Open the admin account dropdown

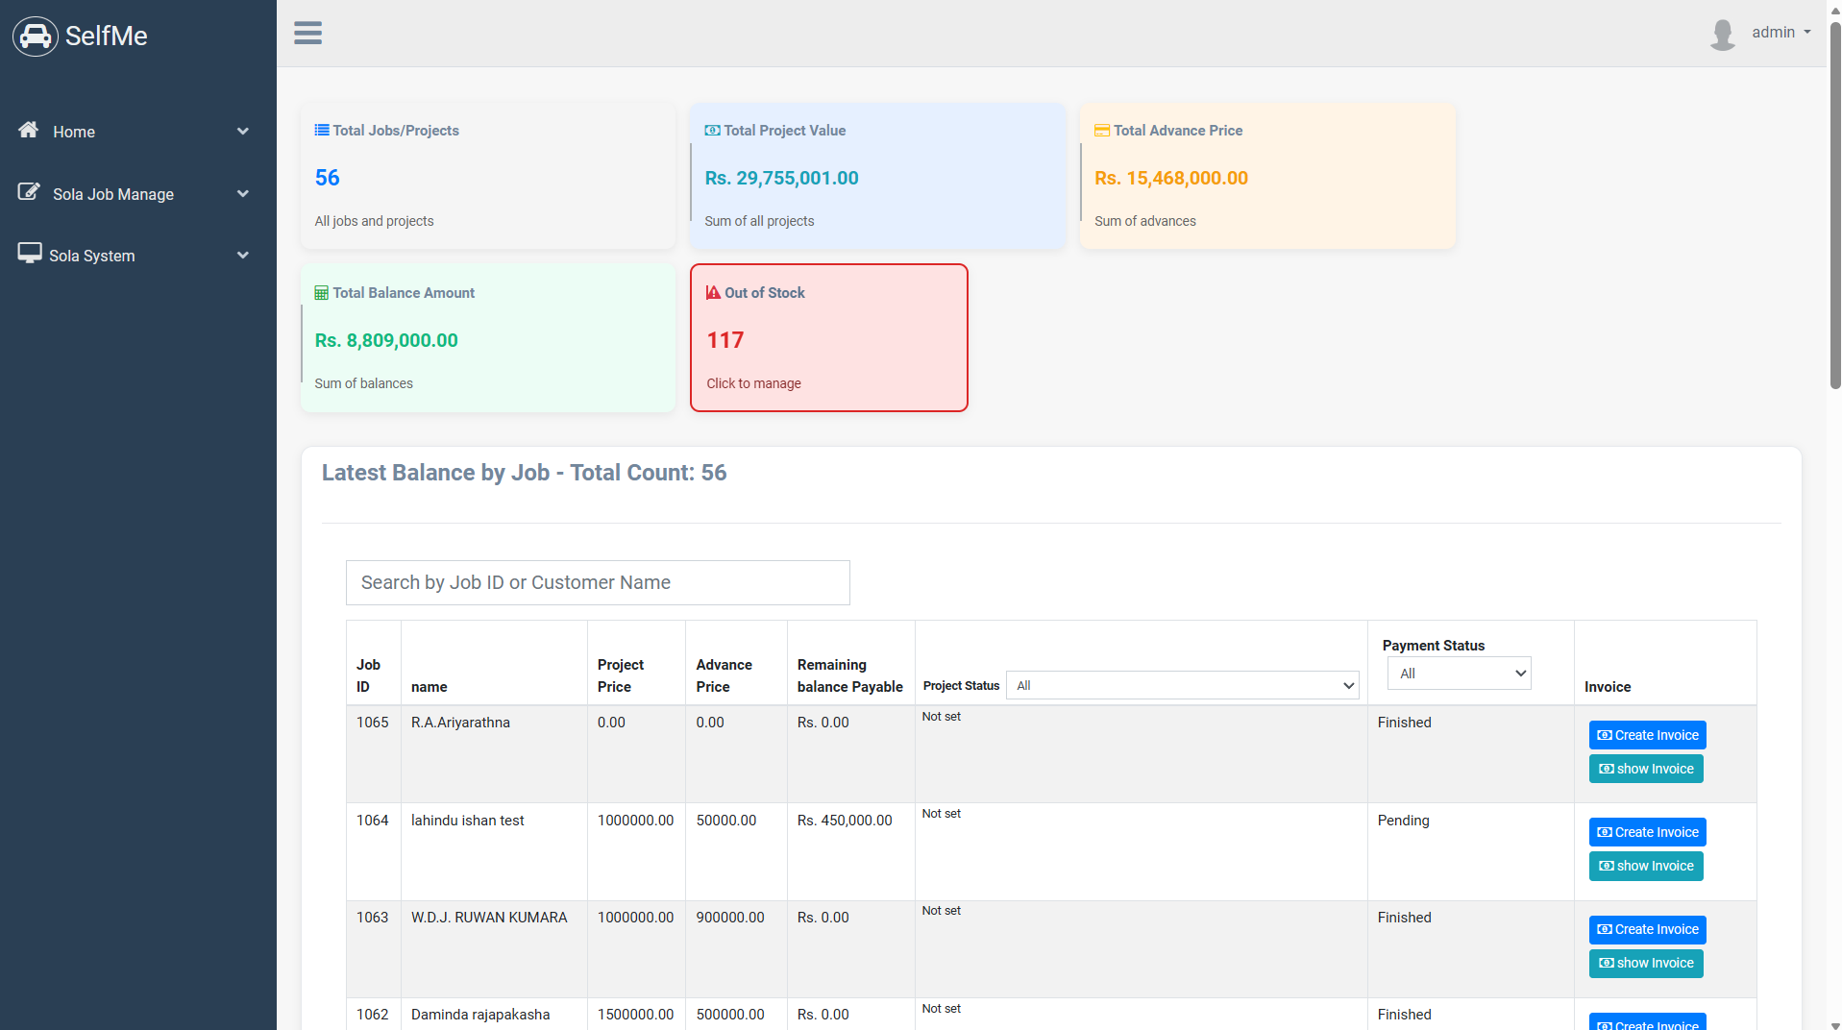tap(1781, 33)
